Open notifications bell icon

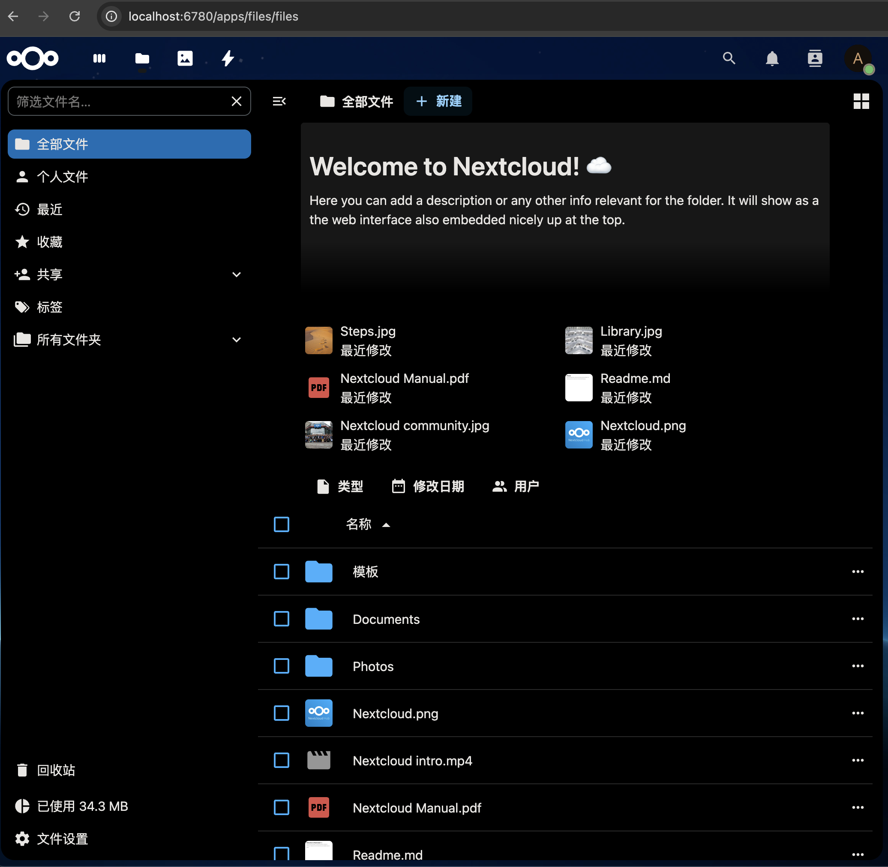tap(772, 58)
